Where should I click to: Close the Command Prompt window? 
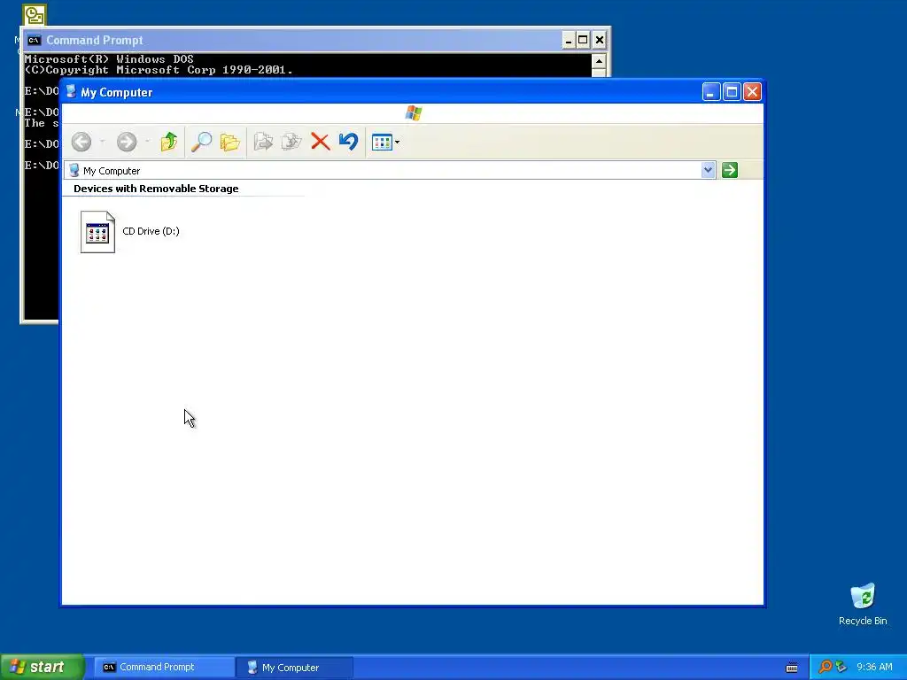(600, 40)
